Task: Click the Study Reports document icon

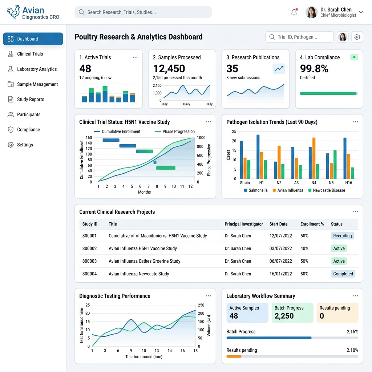Action: click(x=11, y=99)
